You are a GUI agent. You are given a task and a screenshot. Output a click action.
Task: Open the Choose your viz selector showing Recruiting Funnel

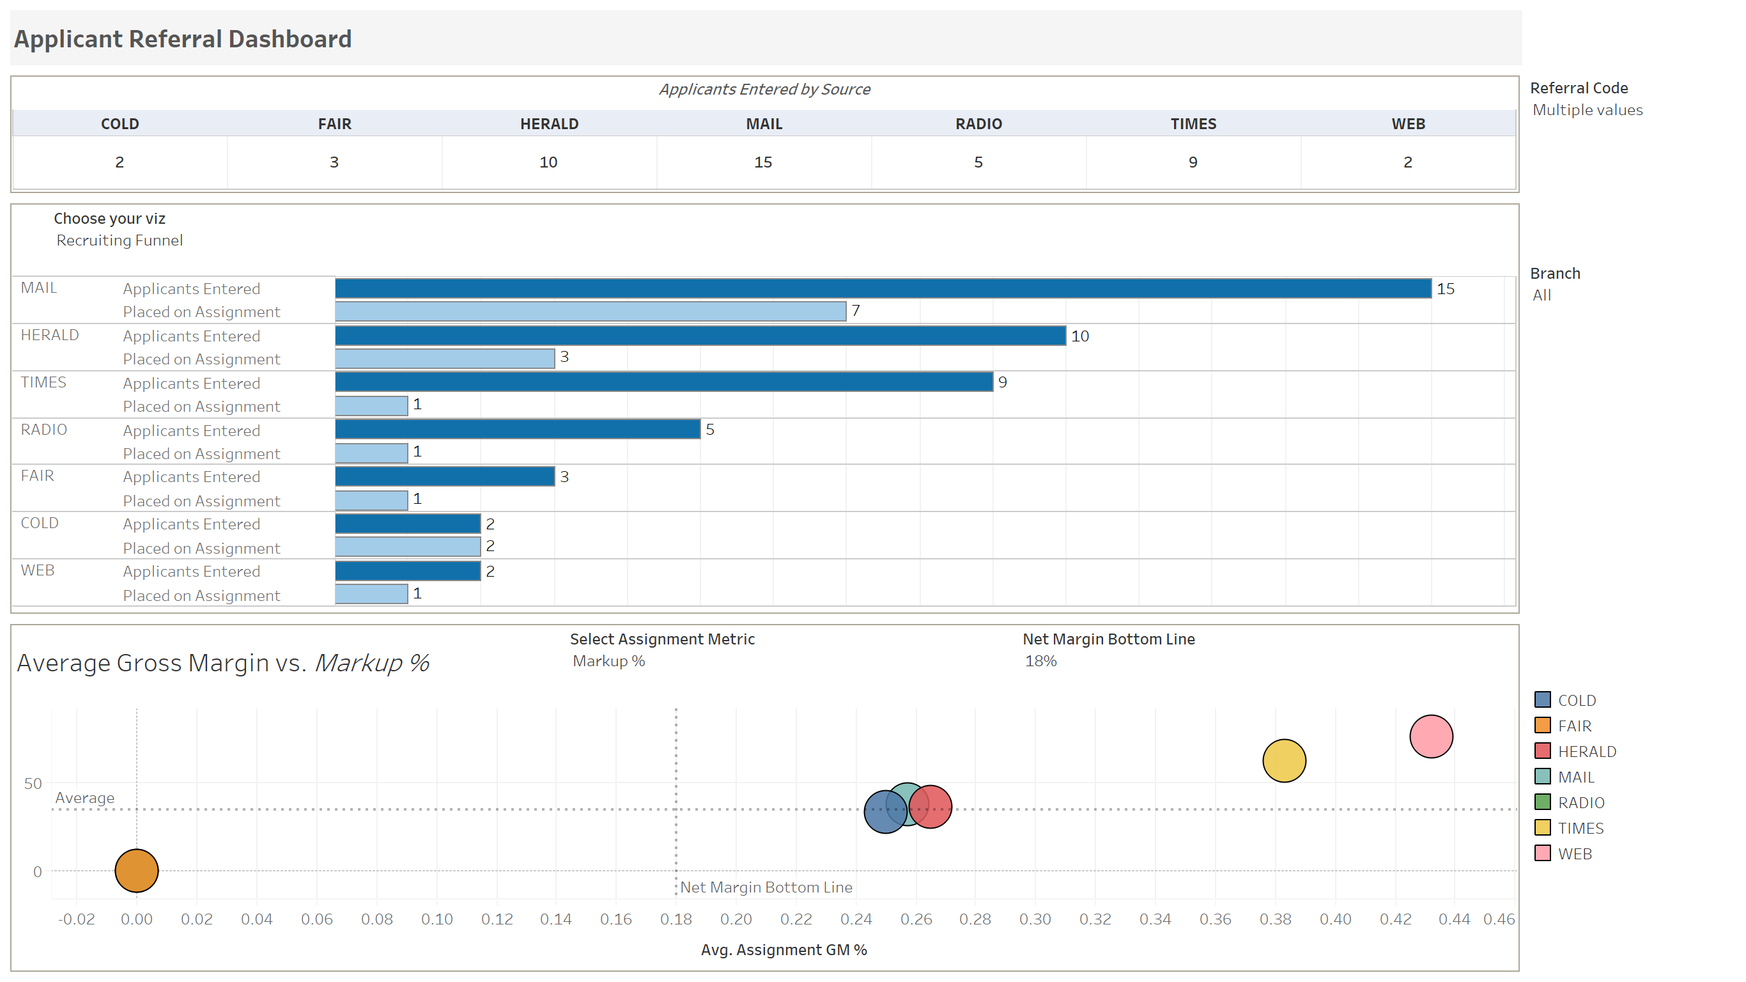click(x=120, y=240)
